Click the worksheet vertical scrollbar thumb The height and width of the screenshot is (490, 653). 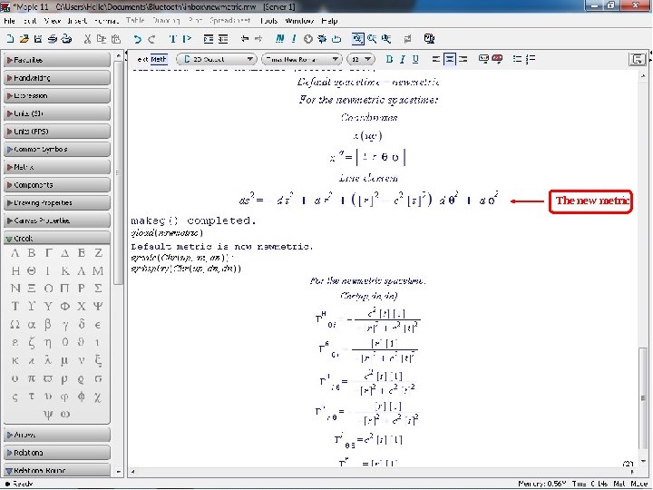coord(643,397)
